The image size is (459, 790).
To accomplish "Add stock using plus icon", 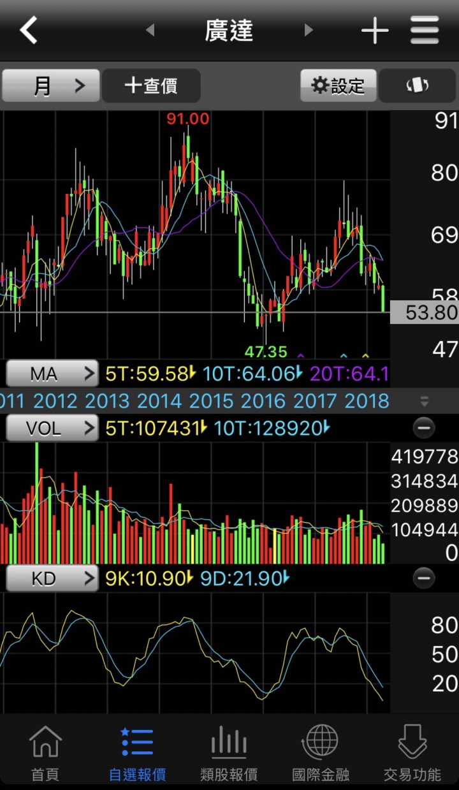I will pyautogui.click(x=375, y=30).
